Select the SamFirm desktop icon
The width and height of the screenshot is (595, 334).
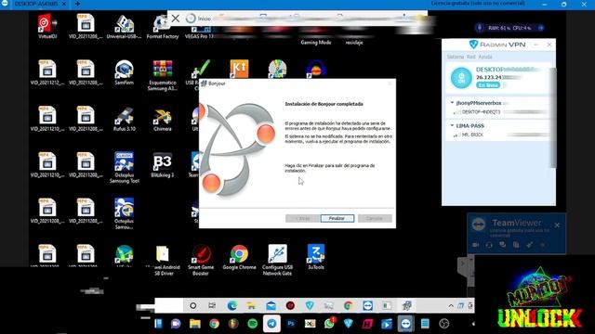pos(124,72)
